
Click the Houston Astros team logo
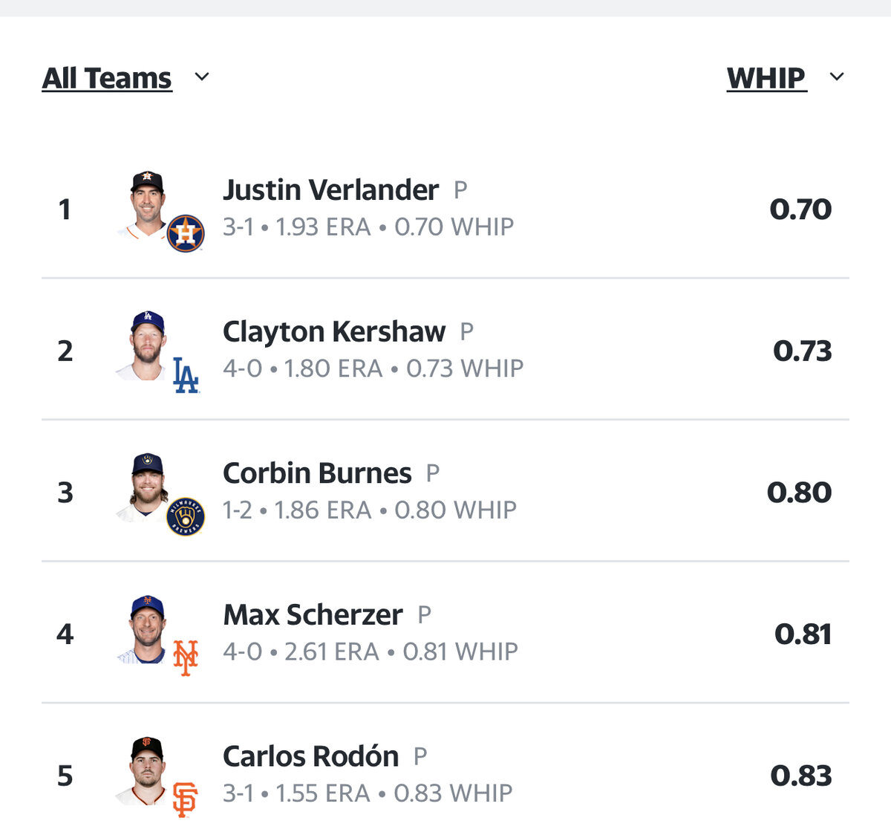pyautogui.click(x=186, y=233)
